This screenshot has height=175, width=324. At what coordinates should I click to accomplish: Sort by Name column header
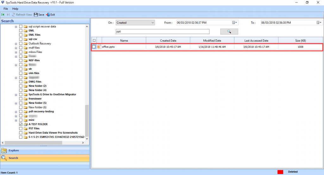click(x=124, y=41)
